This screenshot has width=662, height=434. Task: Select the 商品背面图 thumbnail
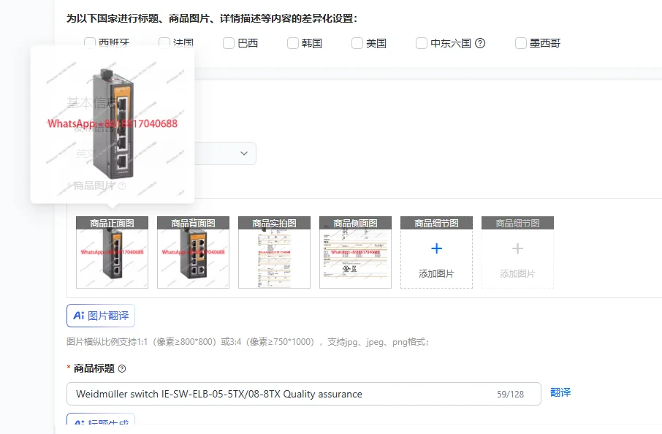tap(193, 253)
